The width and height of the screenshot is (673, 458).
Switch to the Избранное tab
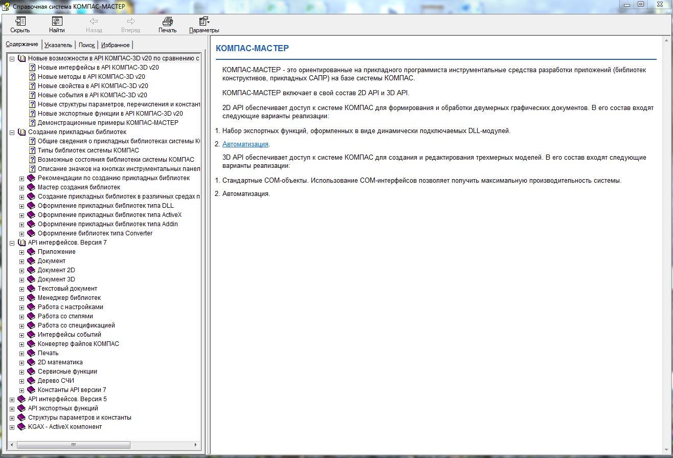click(x=115, y=45)
